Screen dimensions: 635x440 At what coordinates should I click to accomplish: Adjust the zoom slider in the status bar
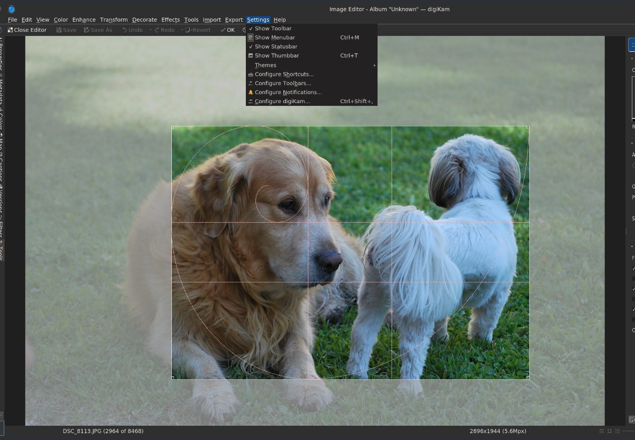[x=628, y=431]
